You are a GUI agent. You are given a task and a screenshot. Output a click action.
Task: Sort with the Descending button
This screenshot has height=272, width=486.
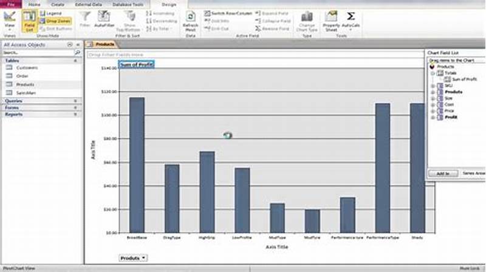(x=162, y=21)
